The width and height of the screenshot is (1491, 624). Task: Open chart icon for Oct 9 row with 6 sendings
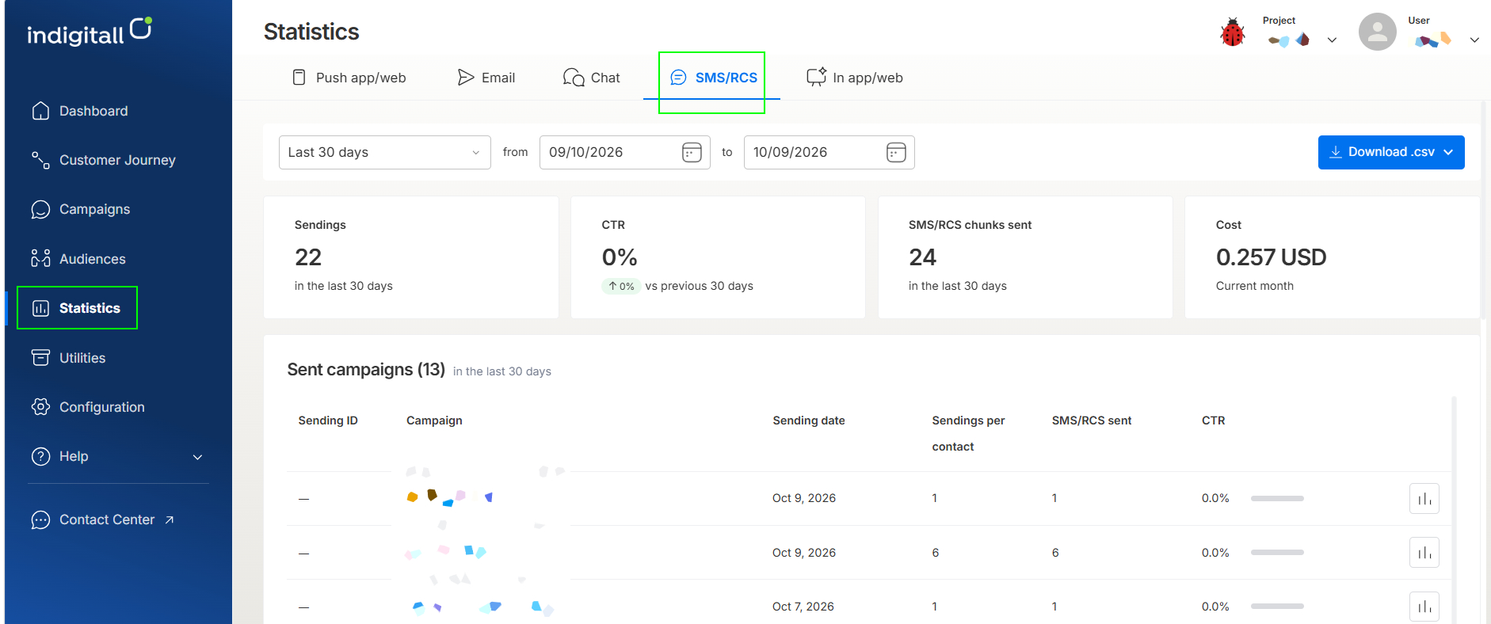(1424, 553)
